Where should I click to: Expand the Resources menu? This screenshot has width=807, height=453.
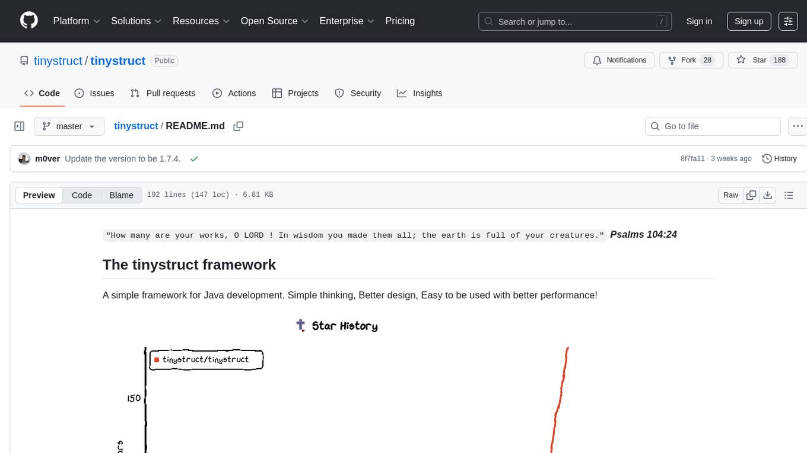pyautogui.click(x=201, y=21)
